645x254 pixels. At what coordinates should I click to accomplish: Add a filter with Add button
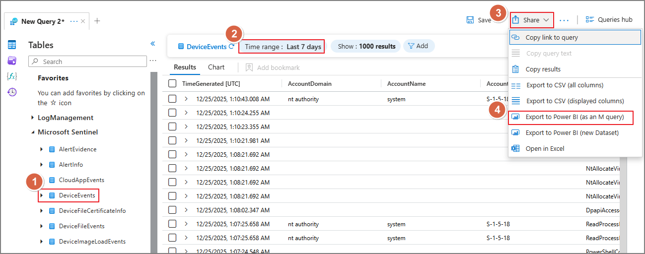(418, 46)
